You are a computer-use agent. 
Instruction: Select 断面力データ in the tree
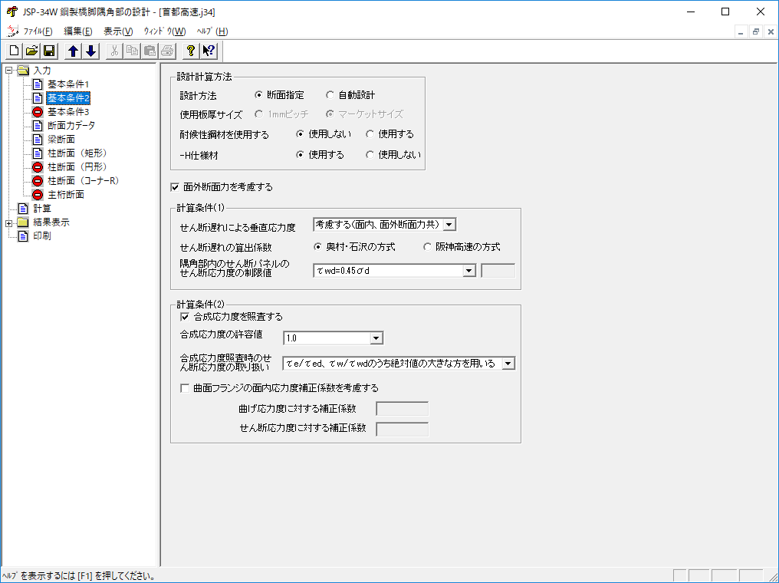pyautogui.click(x=71, y=125)
